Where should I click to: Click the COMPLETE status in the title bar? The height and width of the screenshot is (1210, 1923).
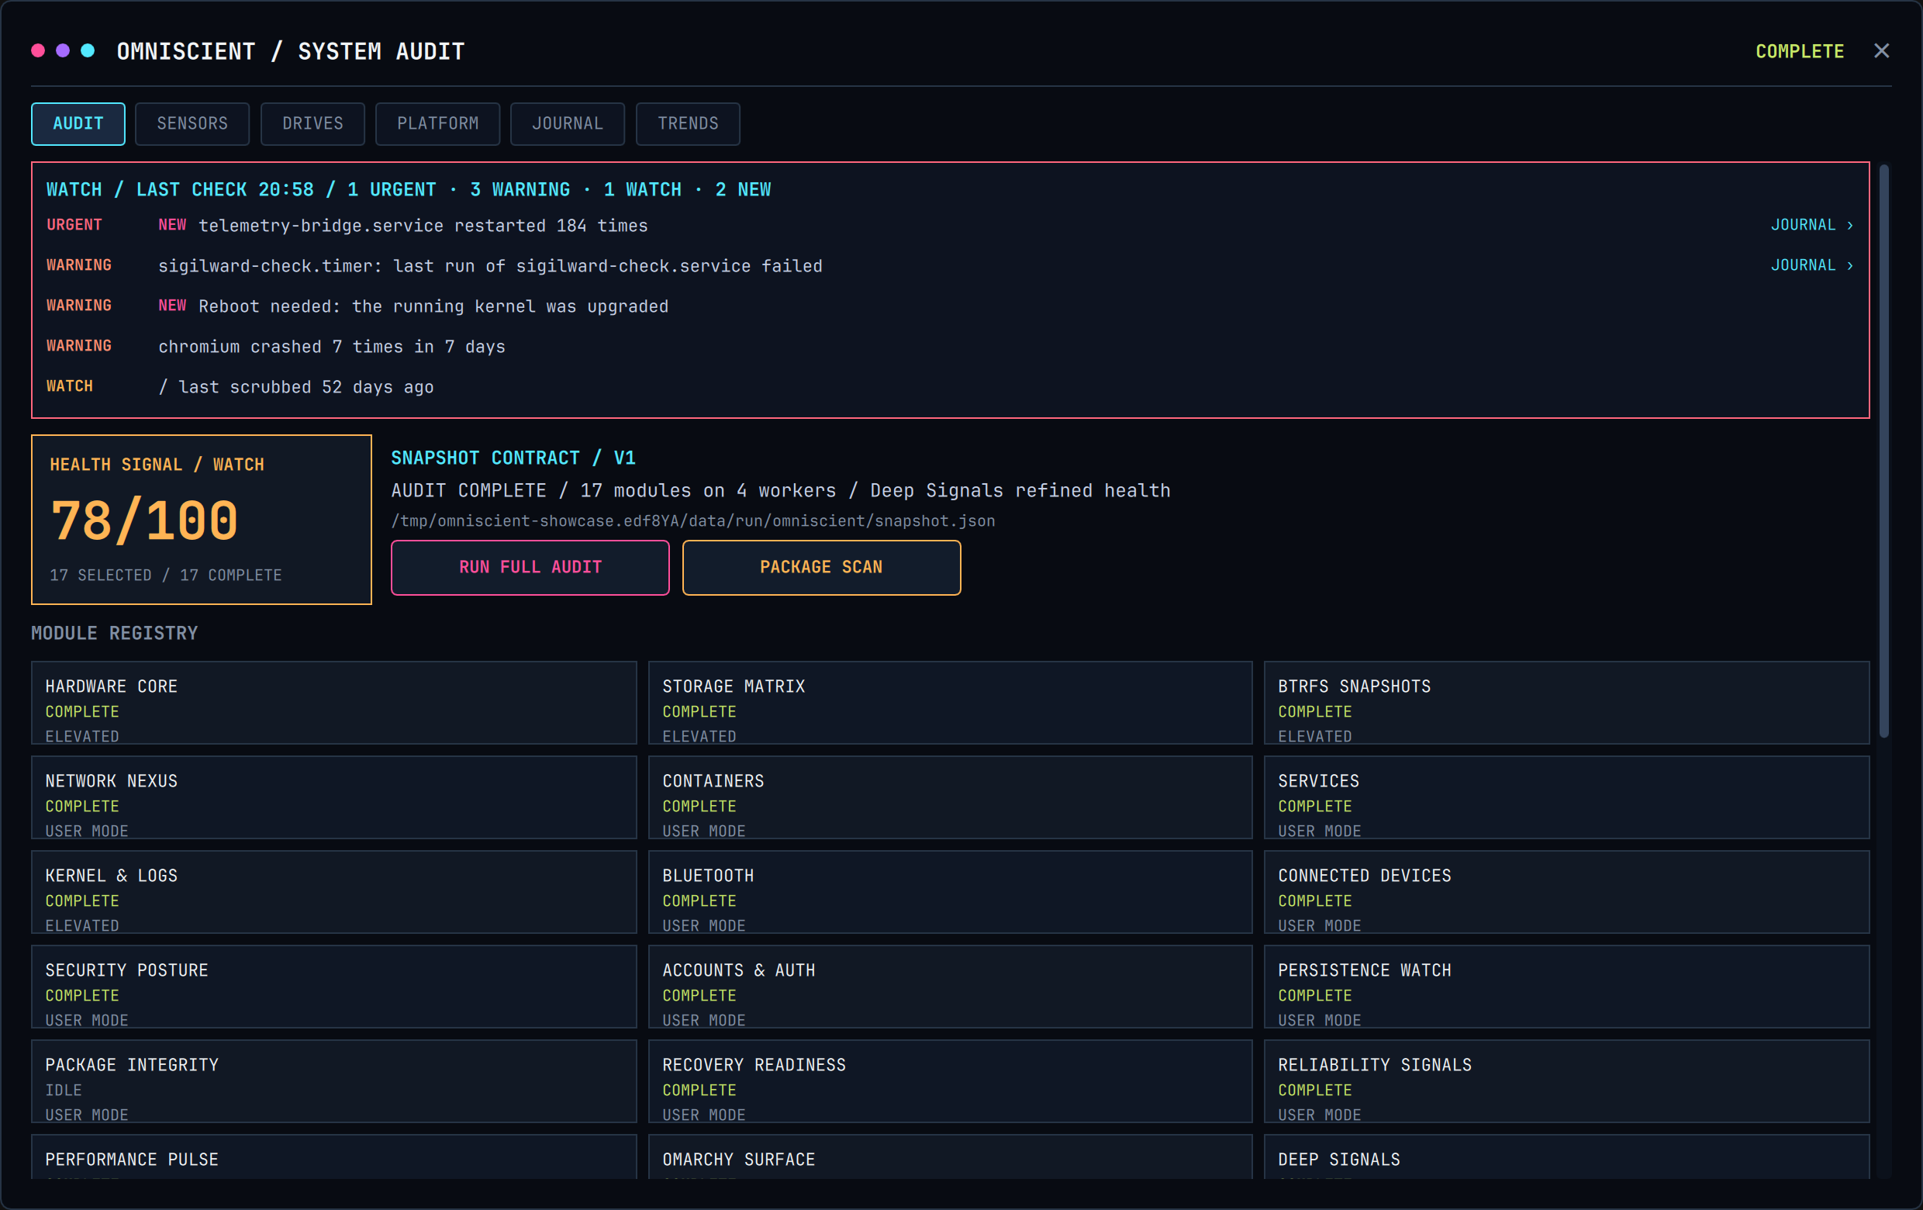1799,51
